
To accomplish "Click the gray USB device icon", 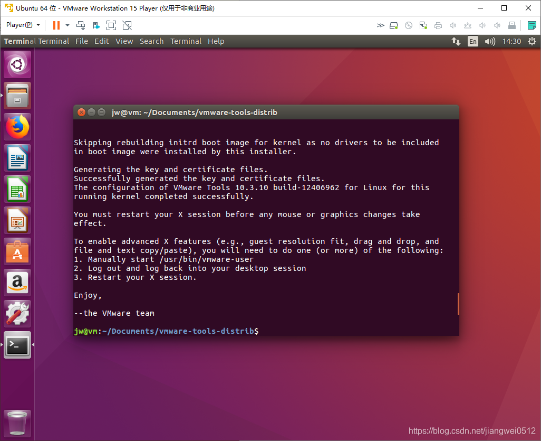I will (512, 25).
